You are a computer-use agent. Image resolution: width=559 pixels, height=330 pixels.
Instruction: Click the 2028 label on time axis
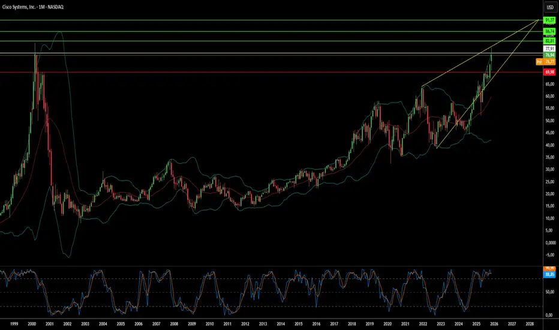530,324
